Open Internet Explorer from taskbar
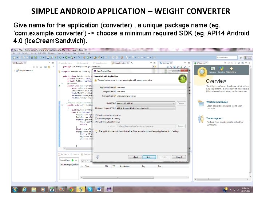The width and height of the screenshot is (262, 197). click(24, 189)
